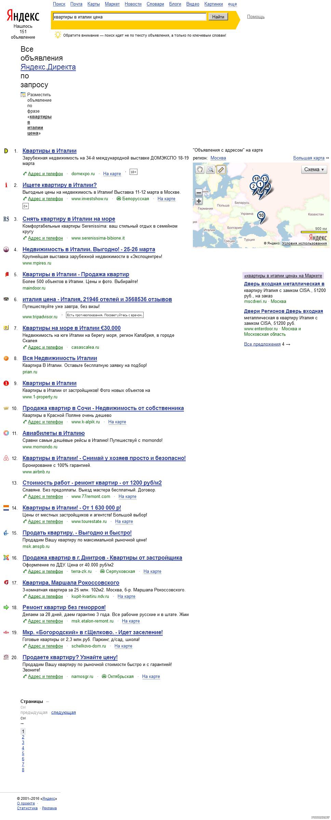Click map marker number 13
The image size is (331, 820).
[x=265, y=179]
